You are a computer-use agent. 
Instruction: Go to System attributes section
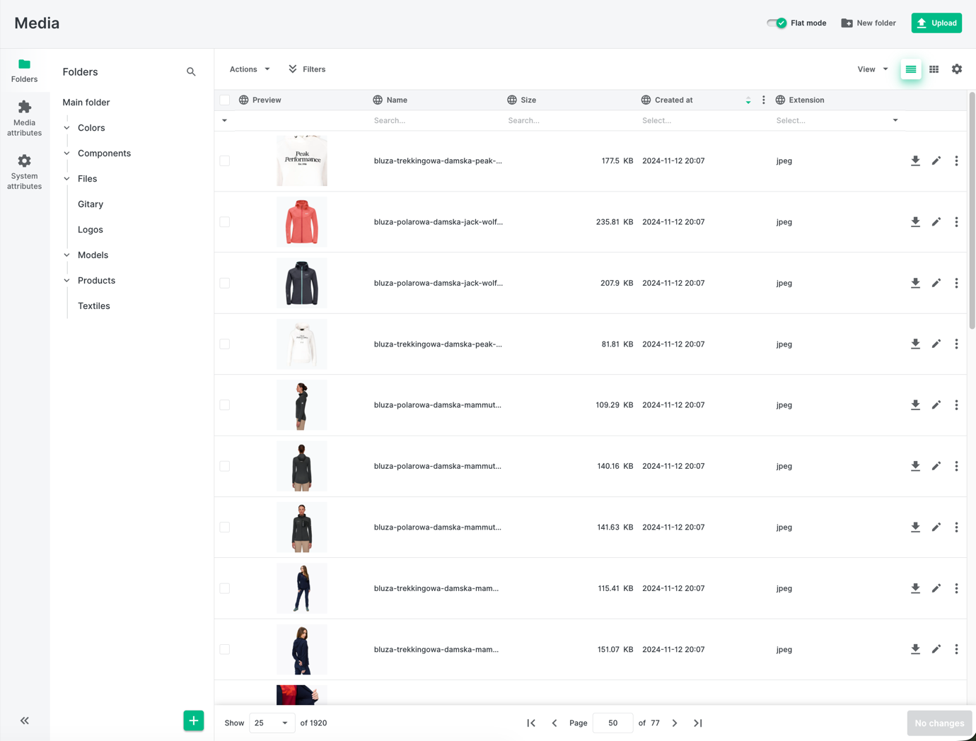click(25, 172)
